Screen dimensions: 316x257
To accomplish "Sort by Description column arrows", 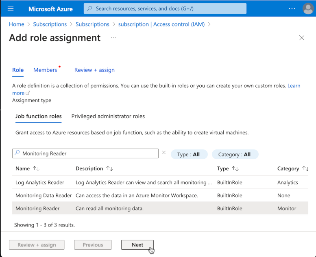I will (109, 168).
